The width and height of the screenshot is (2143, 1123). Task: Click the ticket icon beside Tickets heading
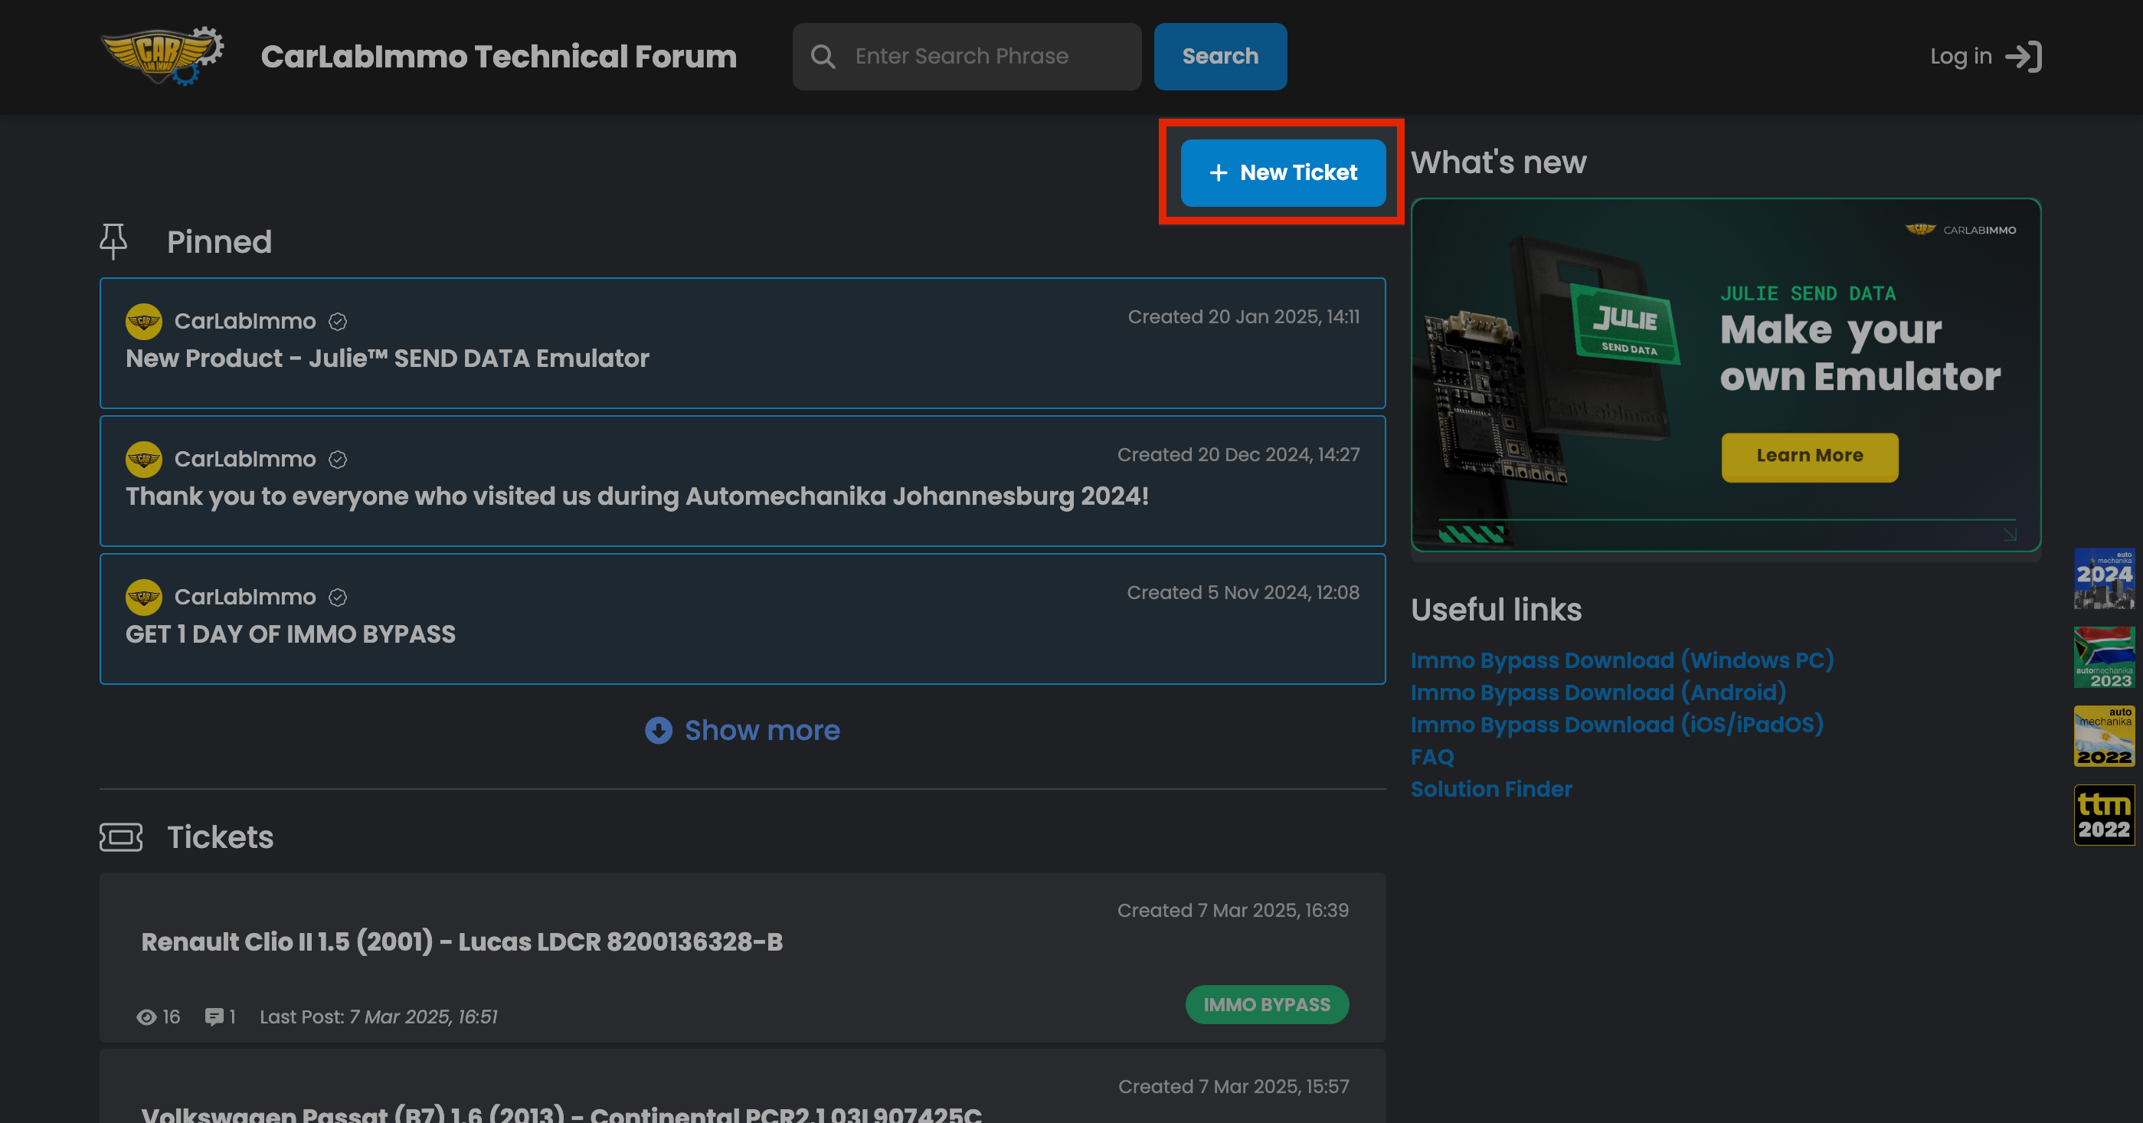click(x=120, y=837)
